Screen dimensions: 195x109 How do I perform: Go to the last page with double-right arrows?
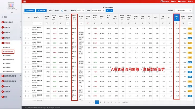(x=119, y=102)
